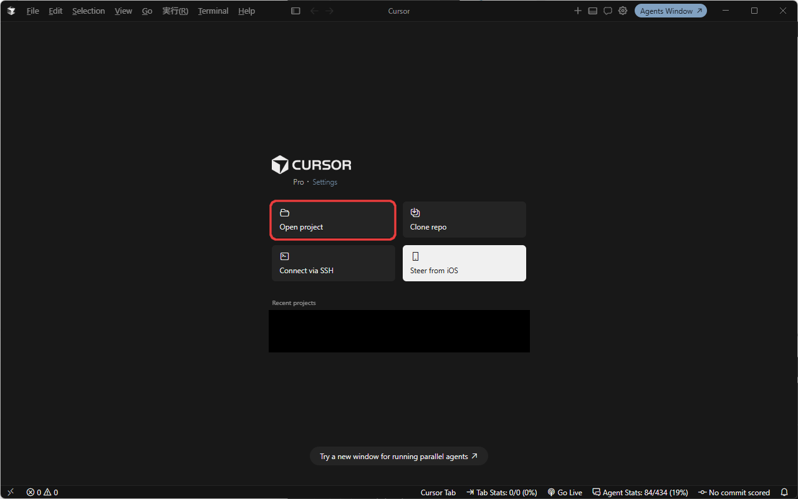Open the Agents Window button
The width and height of the screenshot is (798, 499).
[671, 11]
